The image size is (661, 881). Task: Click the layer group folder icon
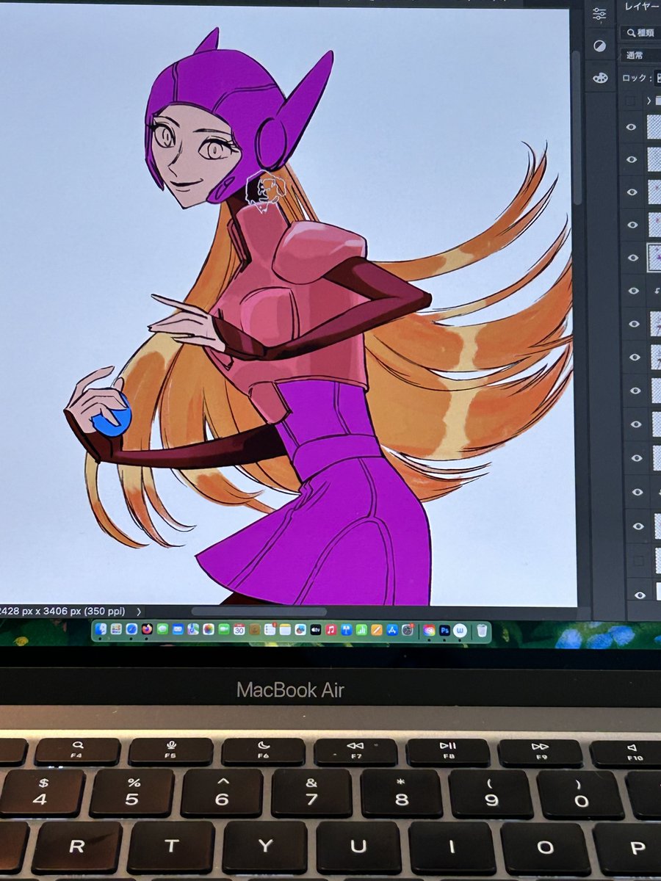(658, 101)
